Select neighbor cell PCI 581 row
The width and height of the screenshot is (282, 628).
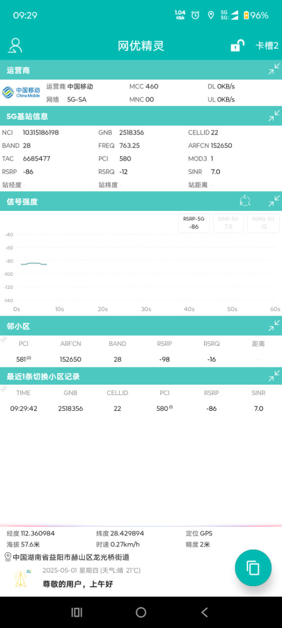click(141, 360)
